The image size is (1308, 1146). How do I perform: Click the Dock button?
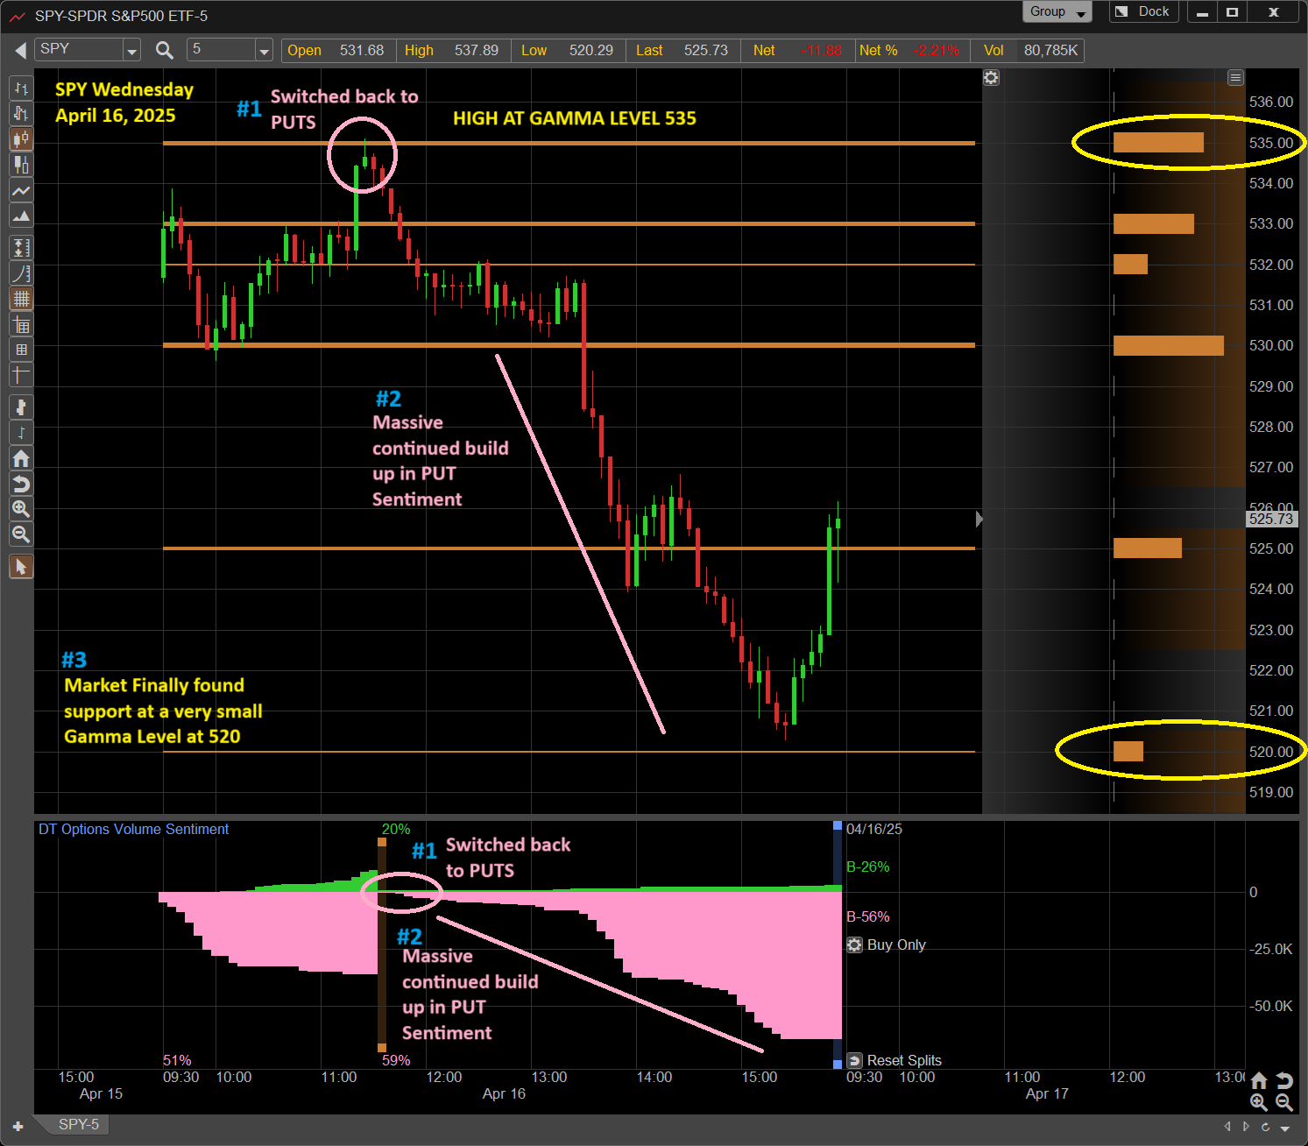1144,11
